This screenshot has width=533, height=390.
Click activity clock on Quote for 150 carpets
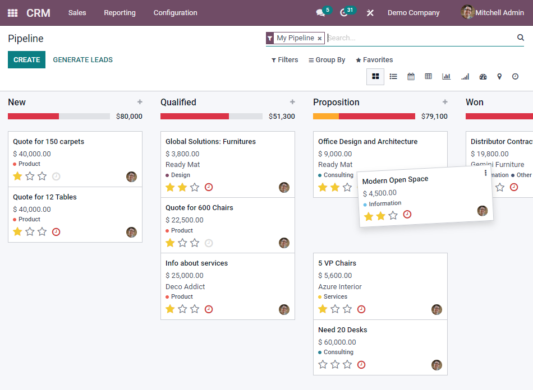(56, 177)
